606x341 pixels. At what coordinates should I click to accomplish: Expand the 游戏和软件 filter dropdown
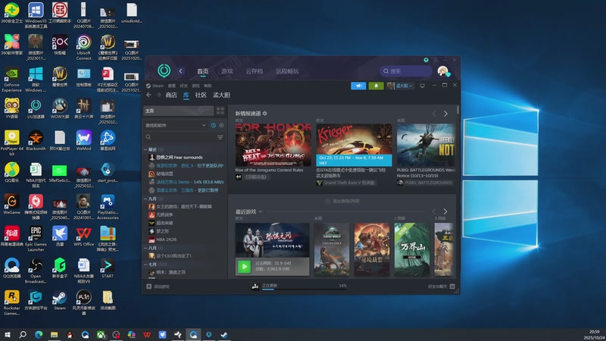(x=176, y=125)
